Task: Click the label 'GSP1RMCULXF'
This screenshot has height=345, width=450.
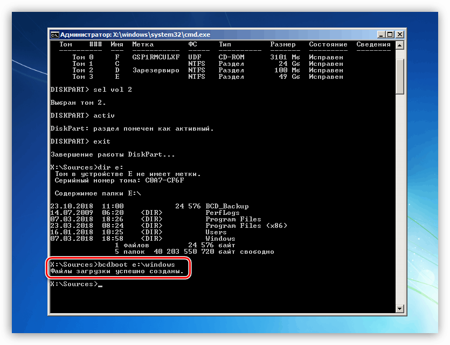Action: click(156, 57)
